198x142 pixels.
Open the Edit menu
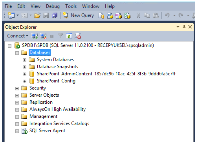pyautogui.click(x=21, y=6)
